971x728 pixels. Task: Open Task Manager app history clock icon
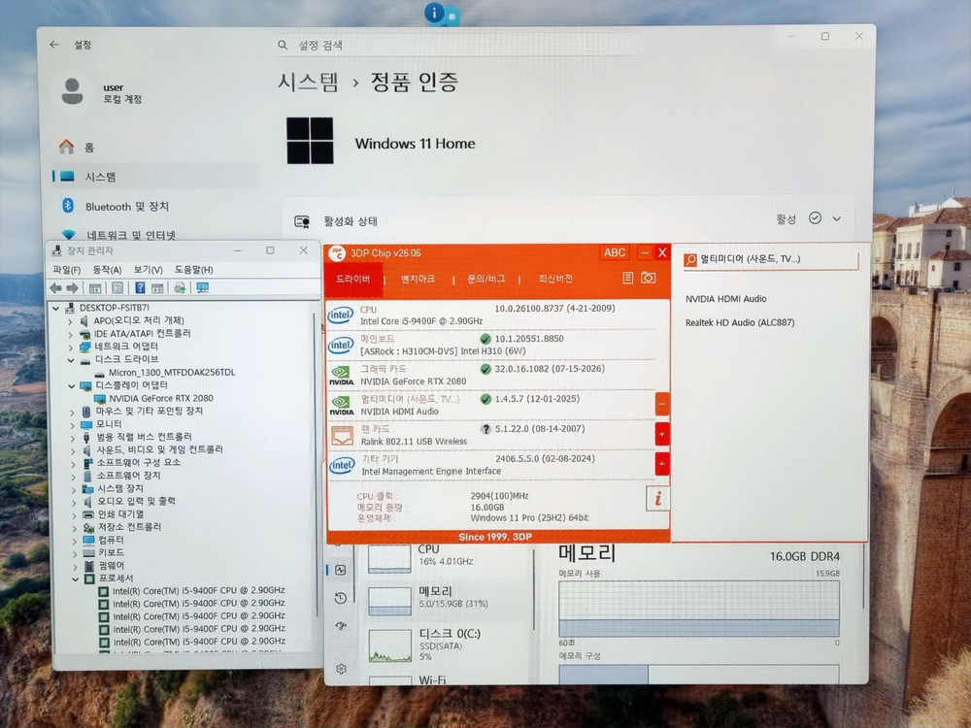click(x=341, y=598)
